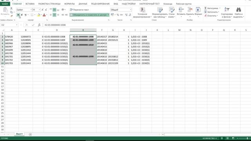Click the Format Painter brush icon
This screenshot has width=251, height=141.
tap(11, 16)
